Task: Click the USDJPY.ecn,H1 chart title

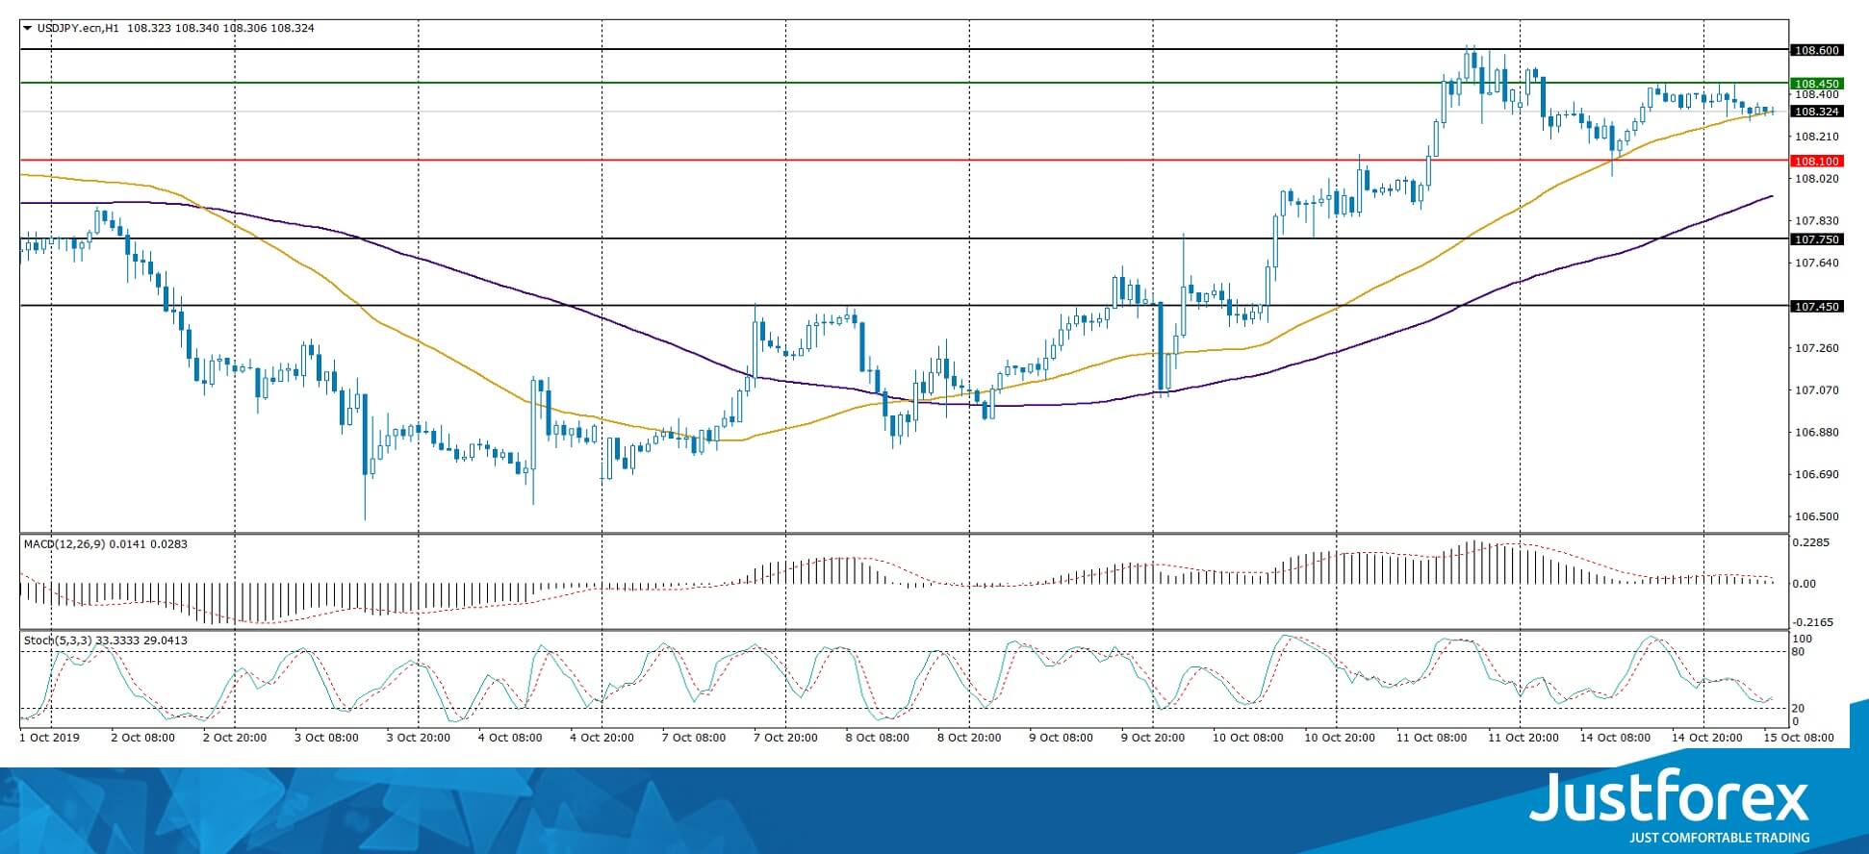Action: click(78, 28)
